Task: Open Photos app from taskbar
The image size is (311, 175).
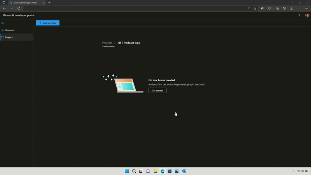Action: pyautogui.click(x=177, y=171)
